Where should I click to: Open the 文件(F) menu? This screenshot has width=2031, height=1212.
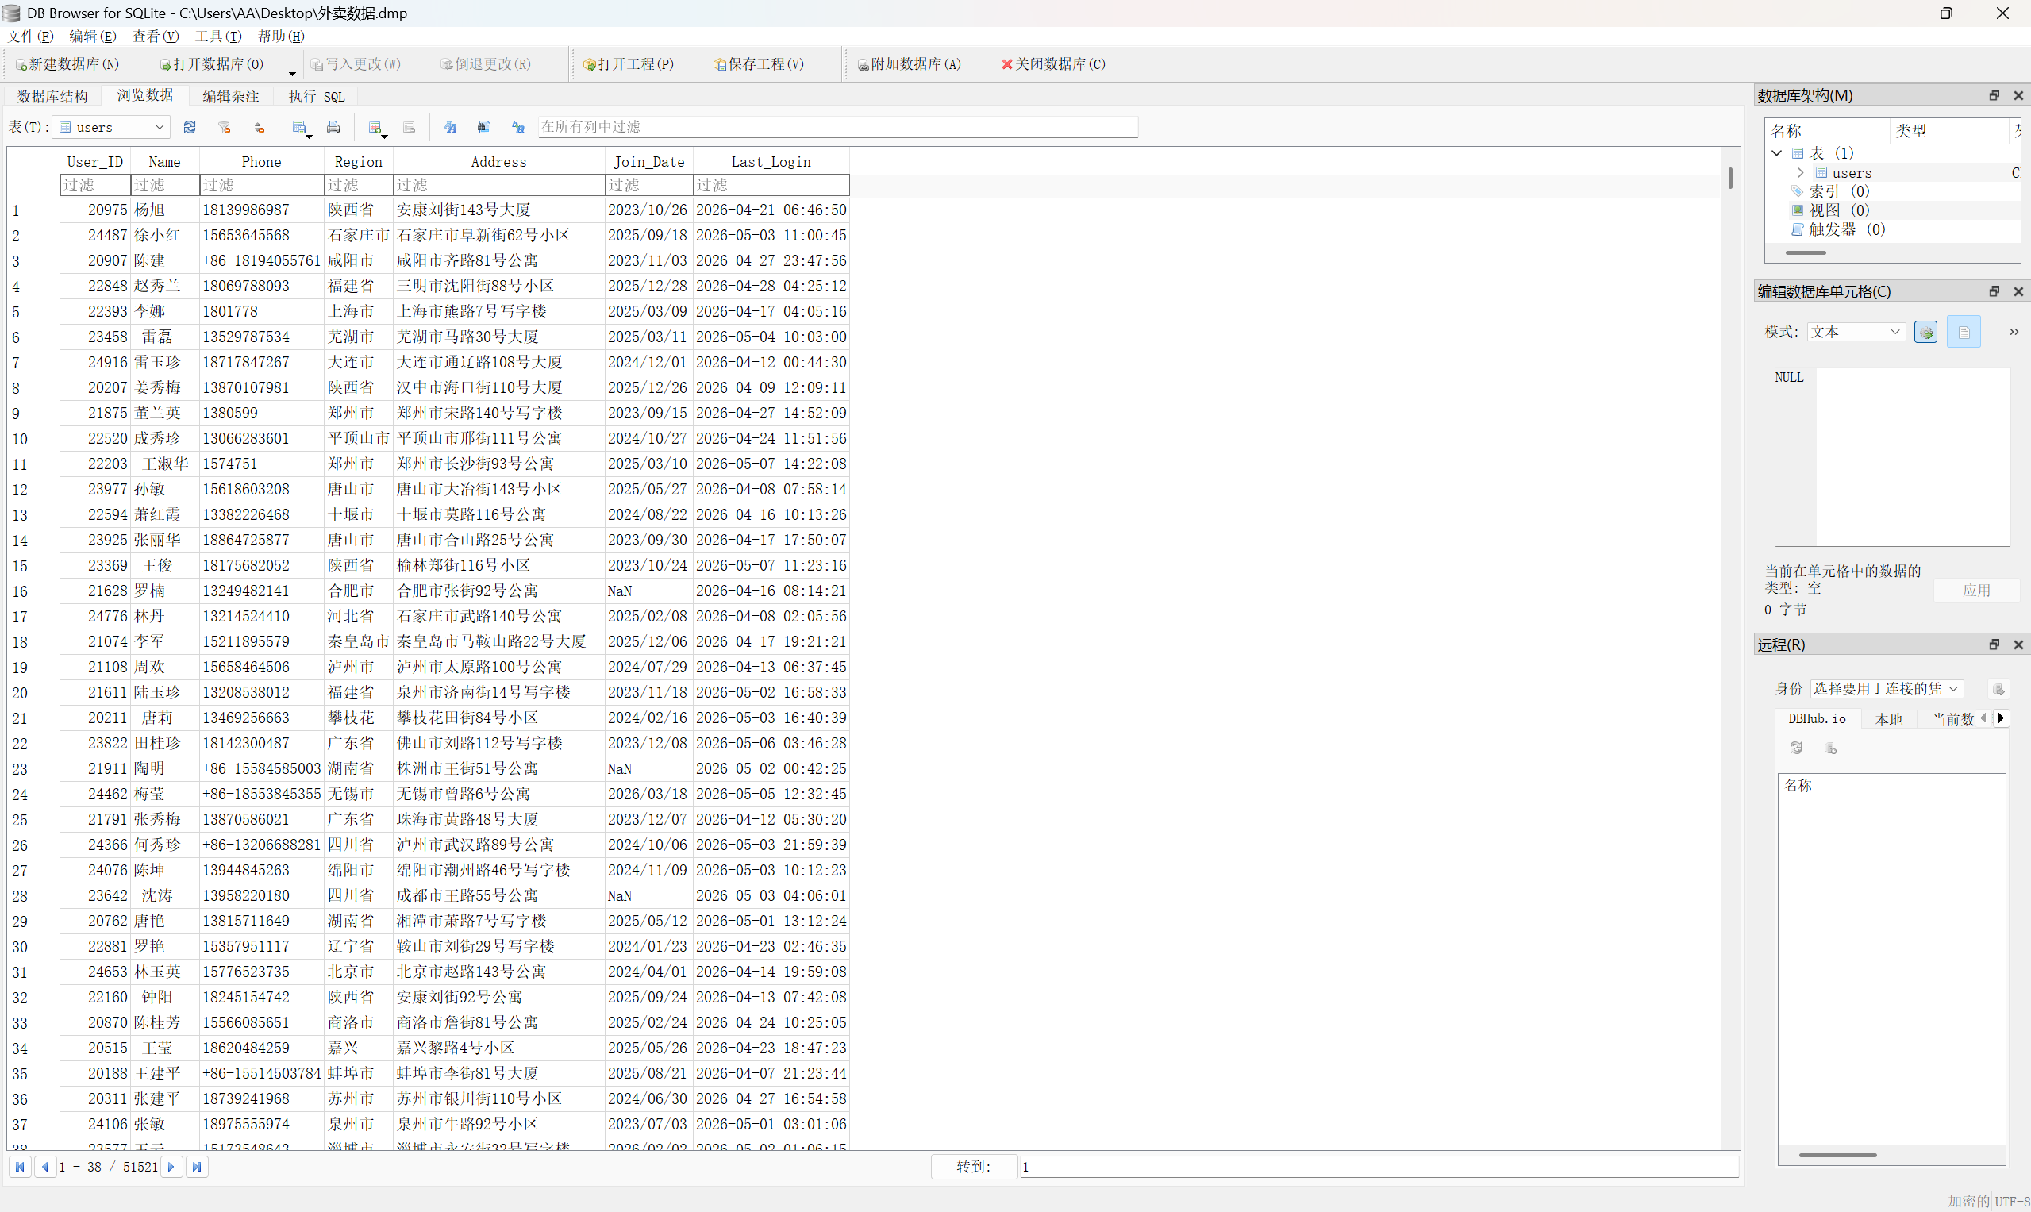coord(30,36)
